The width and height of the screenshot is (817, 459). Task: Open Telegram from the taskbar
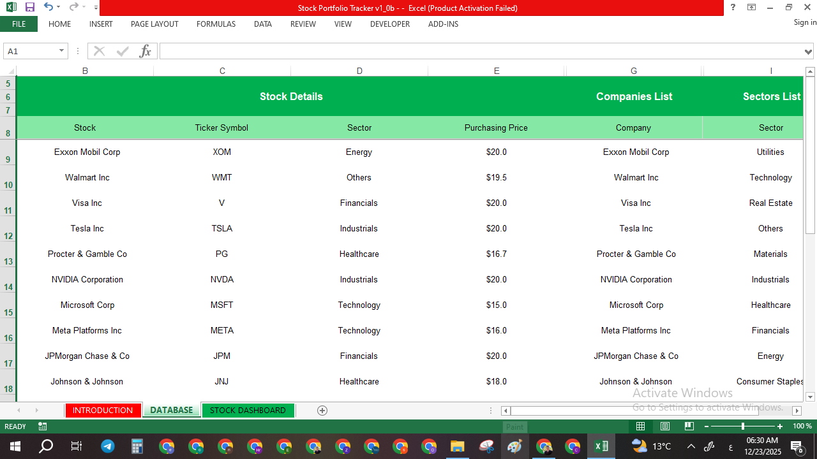[108, 446]
